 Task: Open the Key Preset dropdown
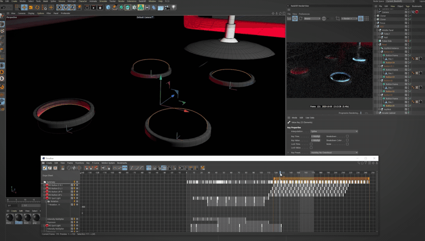coord(334,153)
